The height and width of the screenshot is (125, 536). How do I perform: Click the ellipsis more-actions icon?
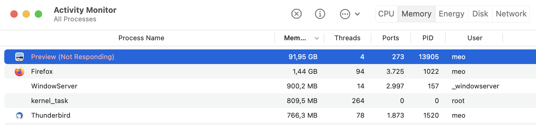345,14
